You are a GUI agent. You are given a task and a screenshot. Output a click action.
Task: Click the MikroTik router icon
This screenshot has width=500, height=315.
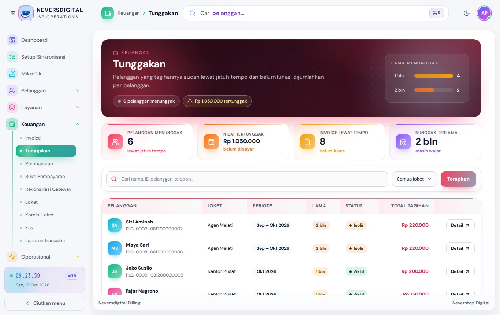click(x=12, y=74)
